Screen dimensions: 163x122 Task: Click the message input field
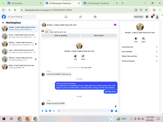tap(84, 111)
